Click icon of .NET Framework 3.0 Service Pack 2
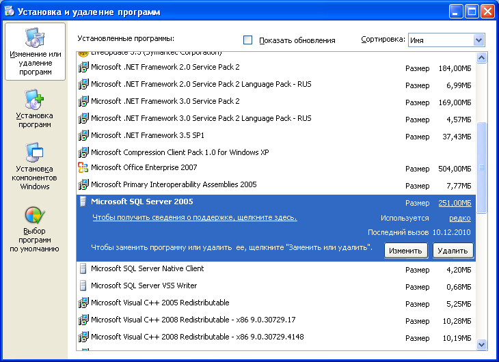 pyautogui.click(x=83, y=101)
